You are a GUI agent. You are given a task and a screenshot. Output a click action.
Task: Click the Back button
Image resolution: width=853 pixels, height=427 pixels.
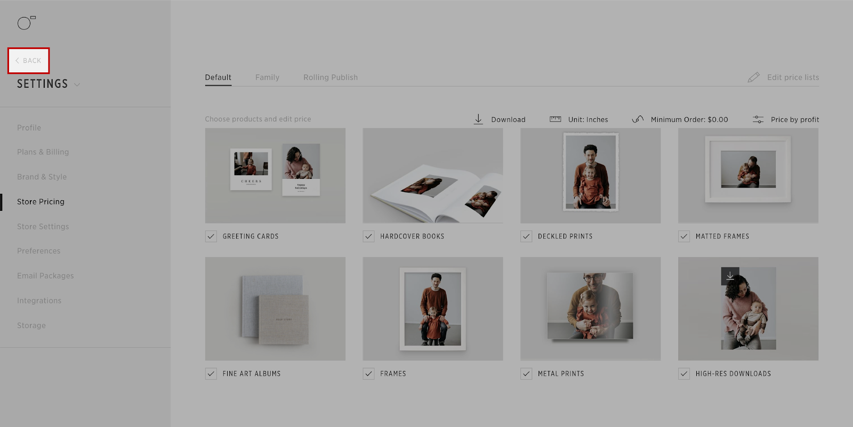click(28, 61)
